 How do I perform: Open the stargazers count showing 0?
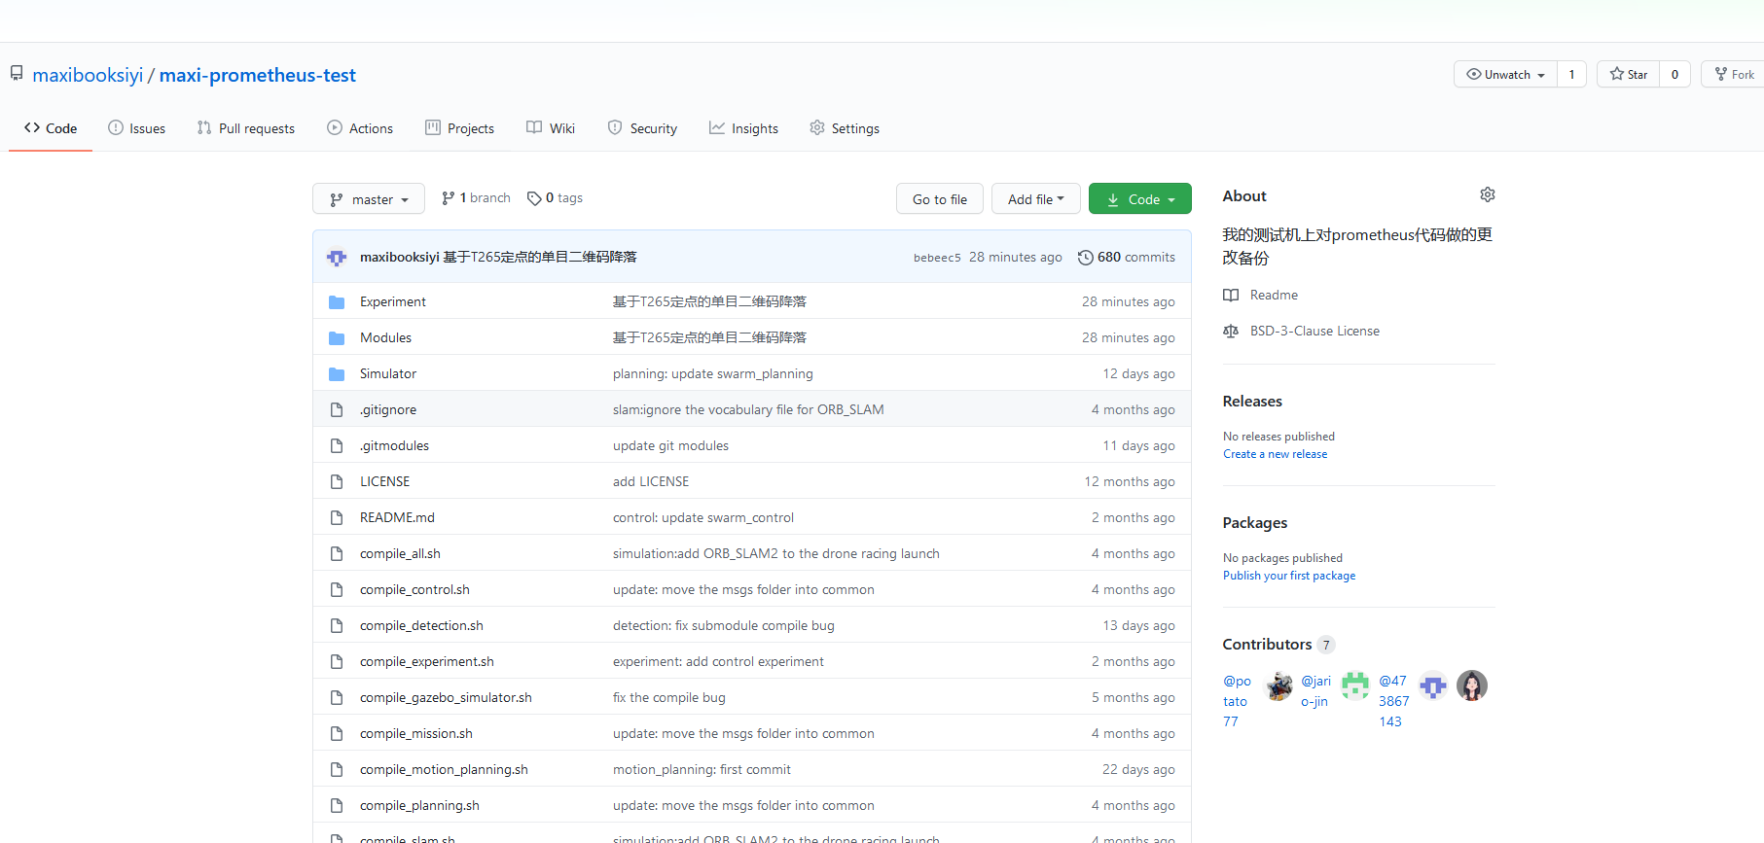click(1674, 75)
